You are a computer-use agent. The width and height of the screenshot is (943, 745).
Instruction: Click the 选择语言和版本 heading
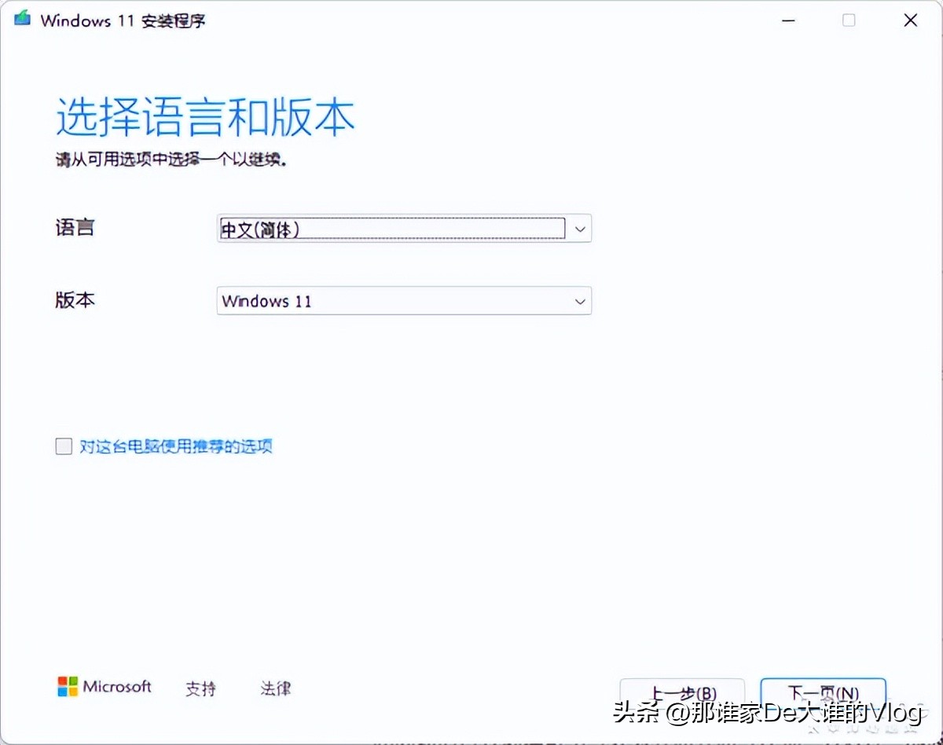[x=206, y=116]
